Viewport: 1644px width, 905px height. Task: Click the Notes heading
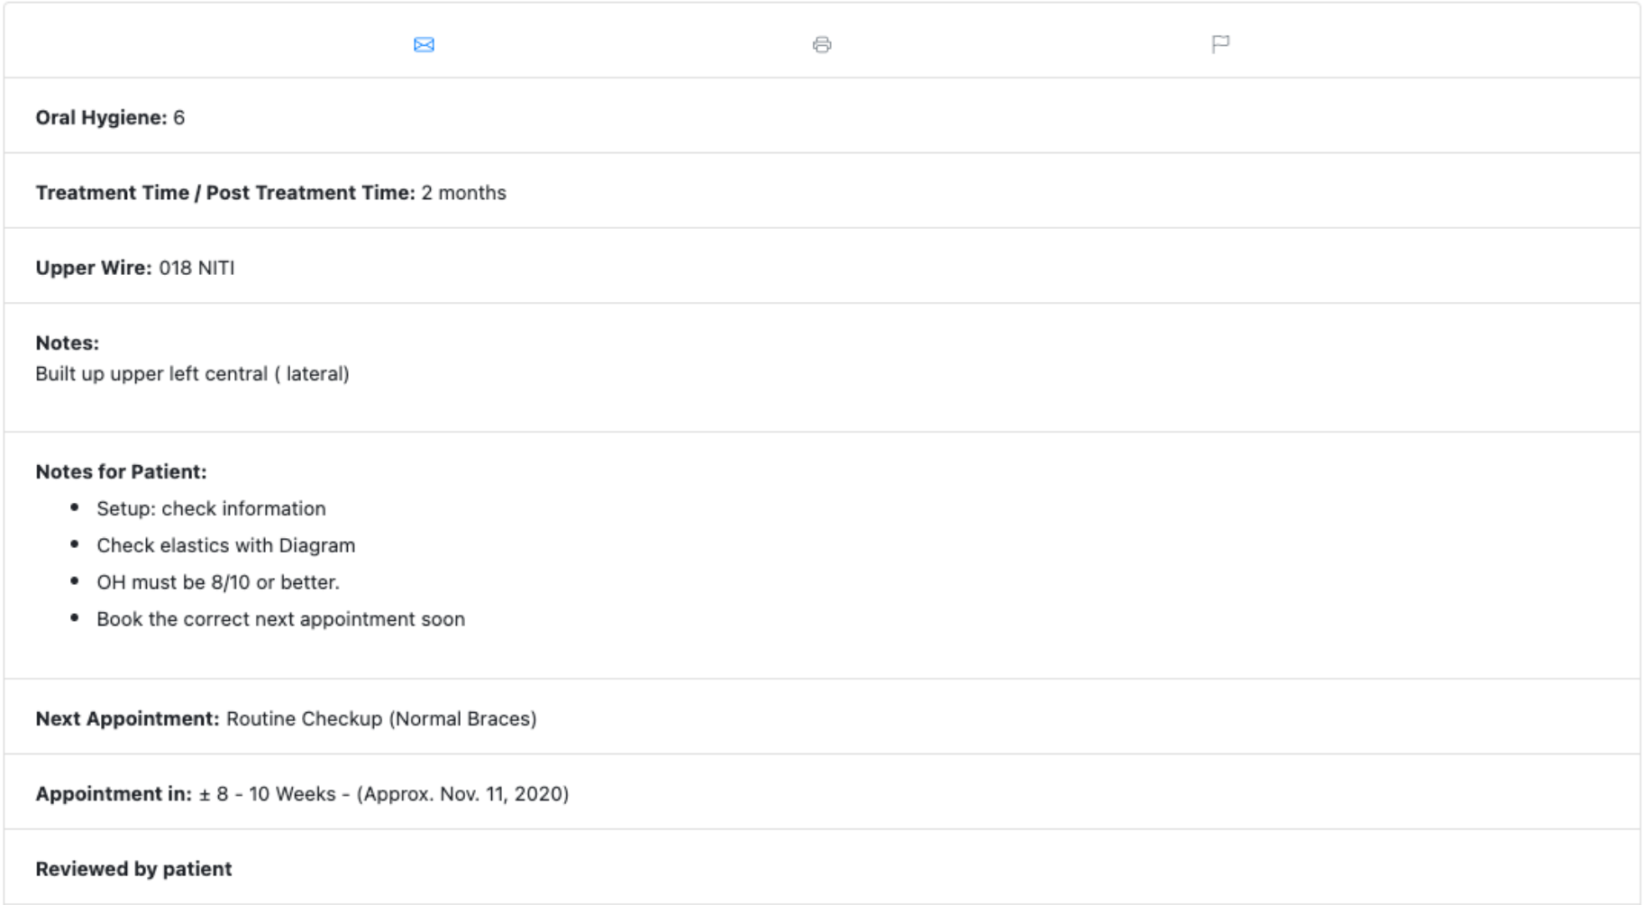68,343
